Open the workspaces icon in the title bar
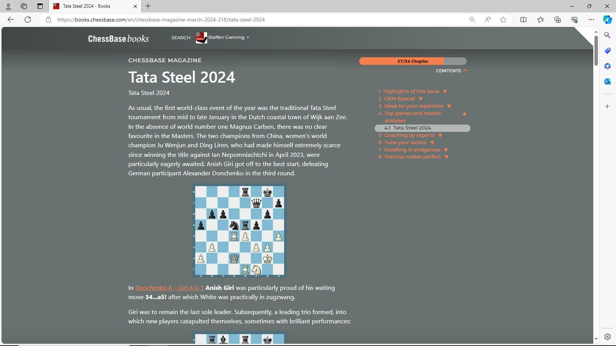Viewport: 616px width, 346px height. (x=24, y=6)
